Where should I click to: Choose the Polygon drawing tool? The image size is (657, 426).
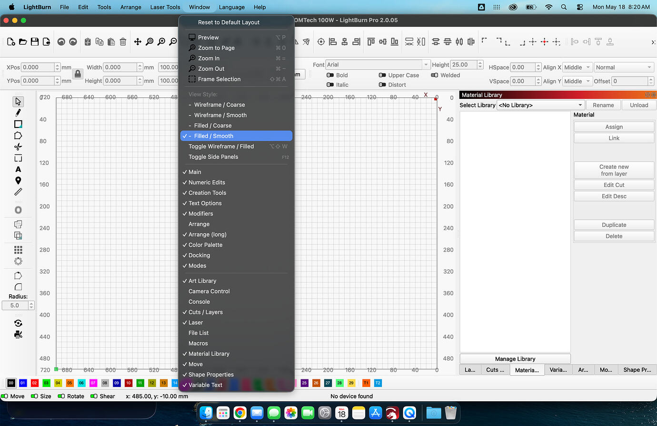[18, 136]
